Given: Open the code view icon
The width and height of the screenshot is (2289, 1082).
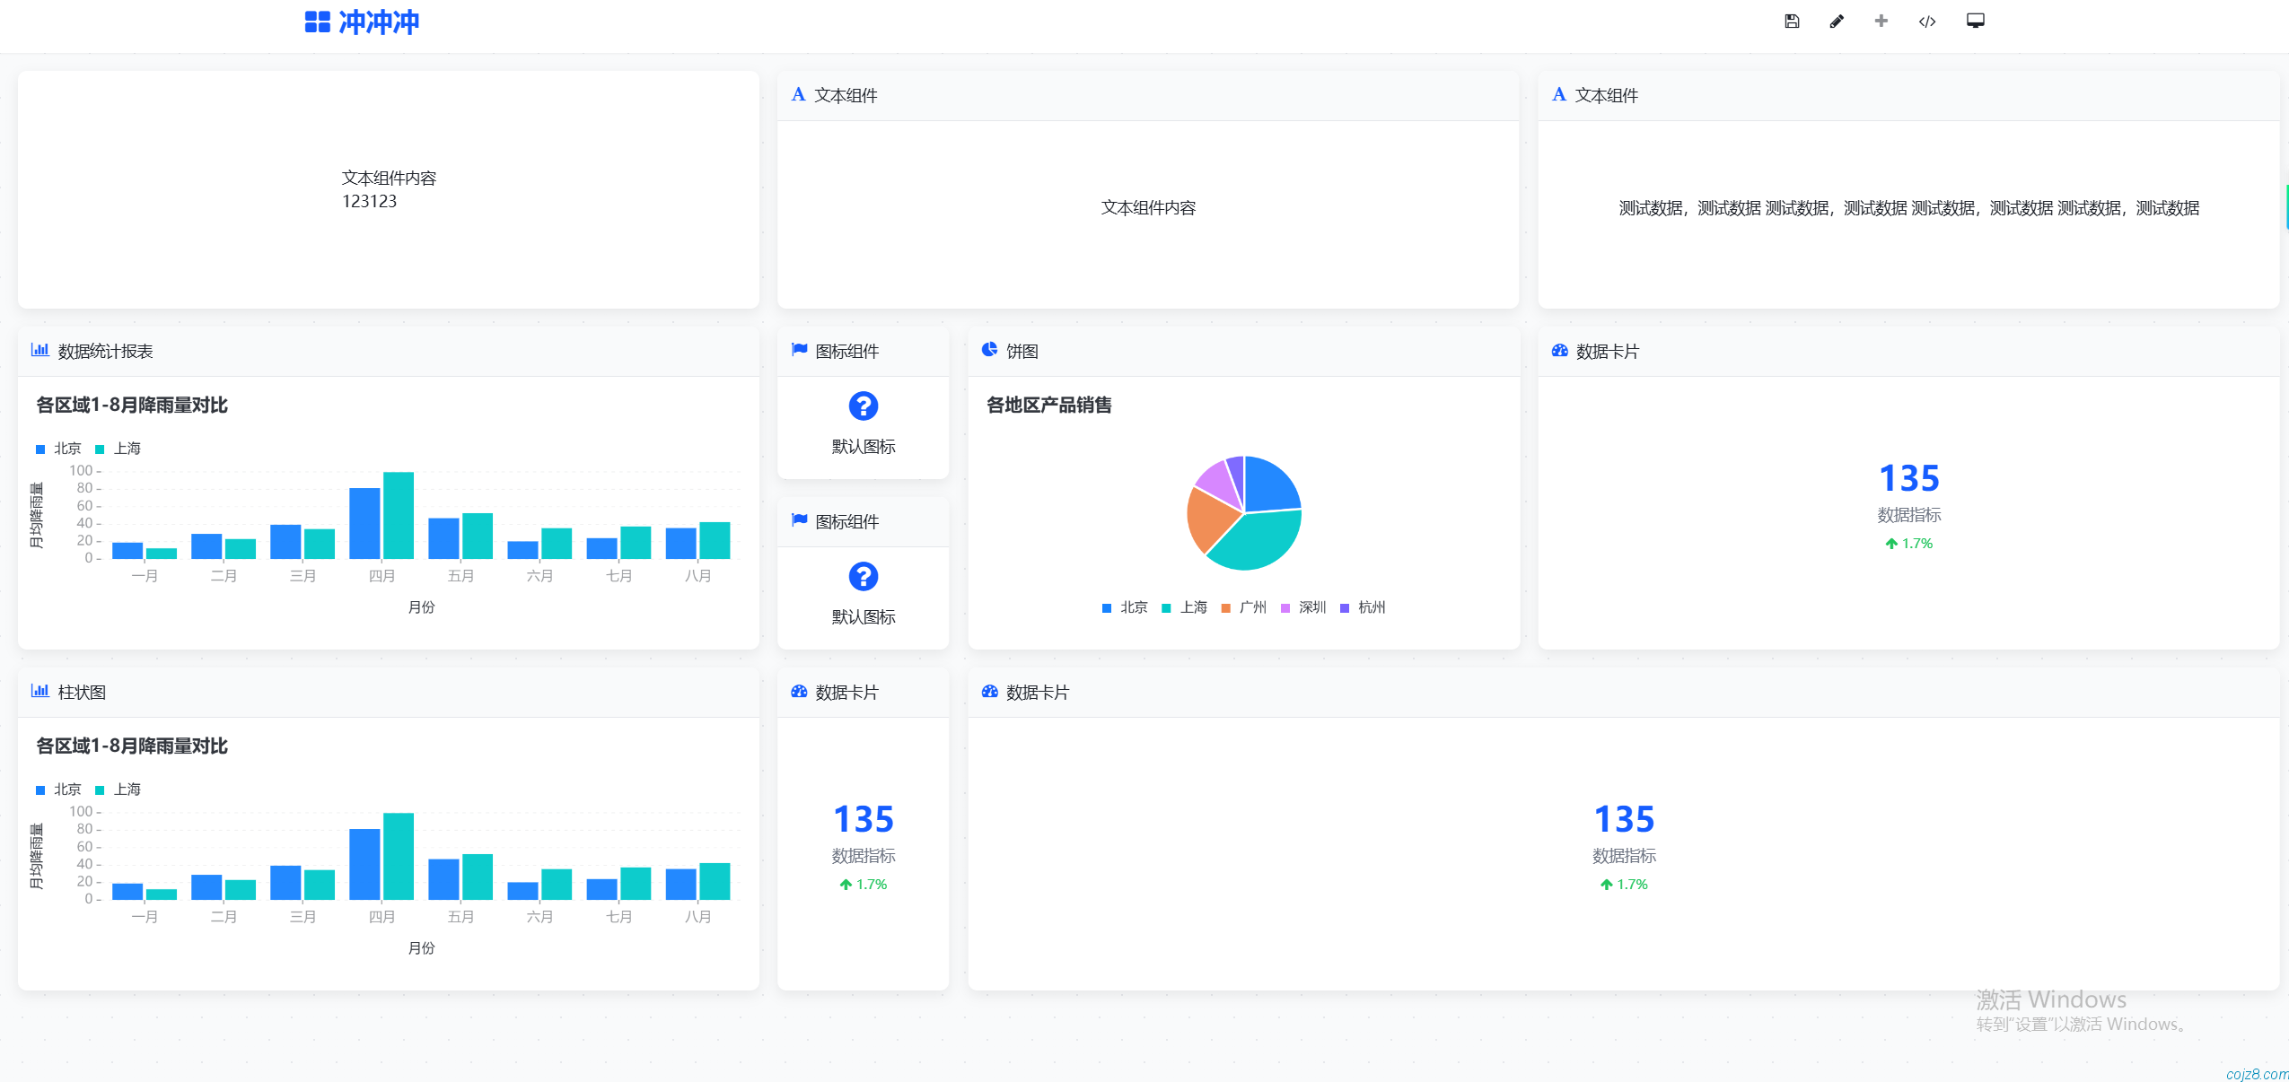Looking at the screenshot, I should pos(1927,22).
